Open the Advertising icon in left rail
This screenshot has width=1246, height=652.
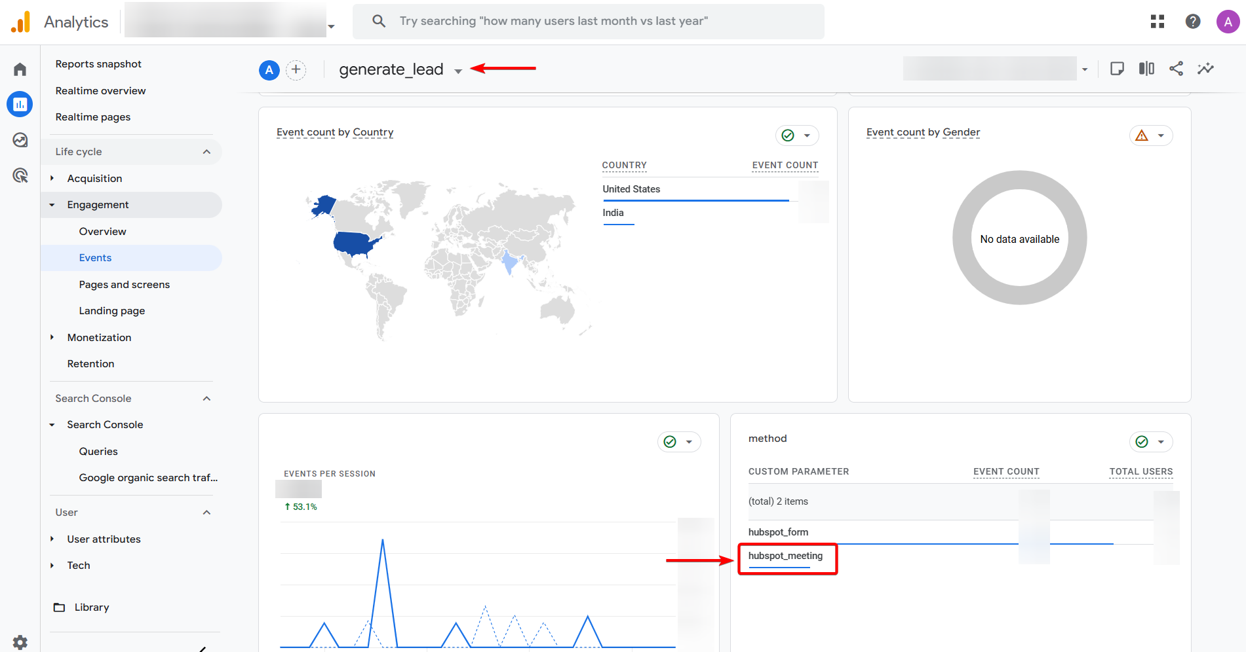pyautogui.click(x=20, y=175)
